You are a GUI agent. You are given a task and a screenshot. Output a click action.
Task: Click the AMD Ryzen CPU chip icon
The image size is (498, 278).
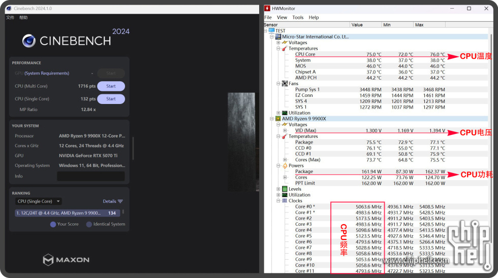[x=278, y=119]
